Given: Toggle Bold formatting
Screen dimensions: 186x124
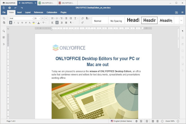Looking at the screenshot, I should click(x=11, y=23).
